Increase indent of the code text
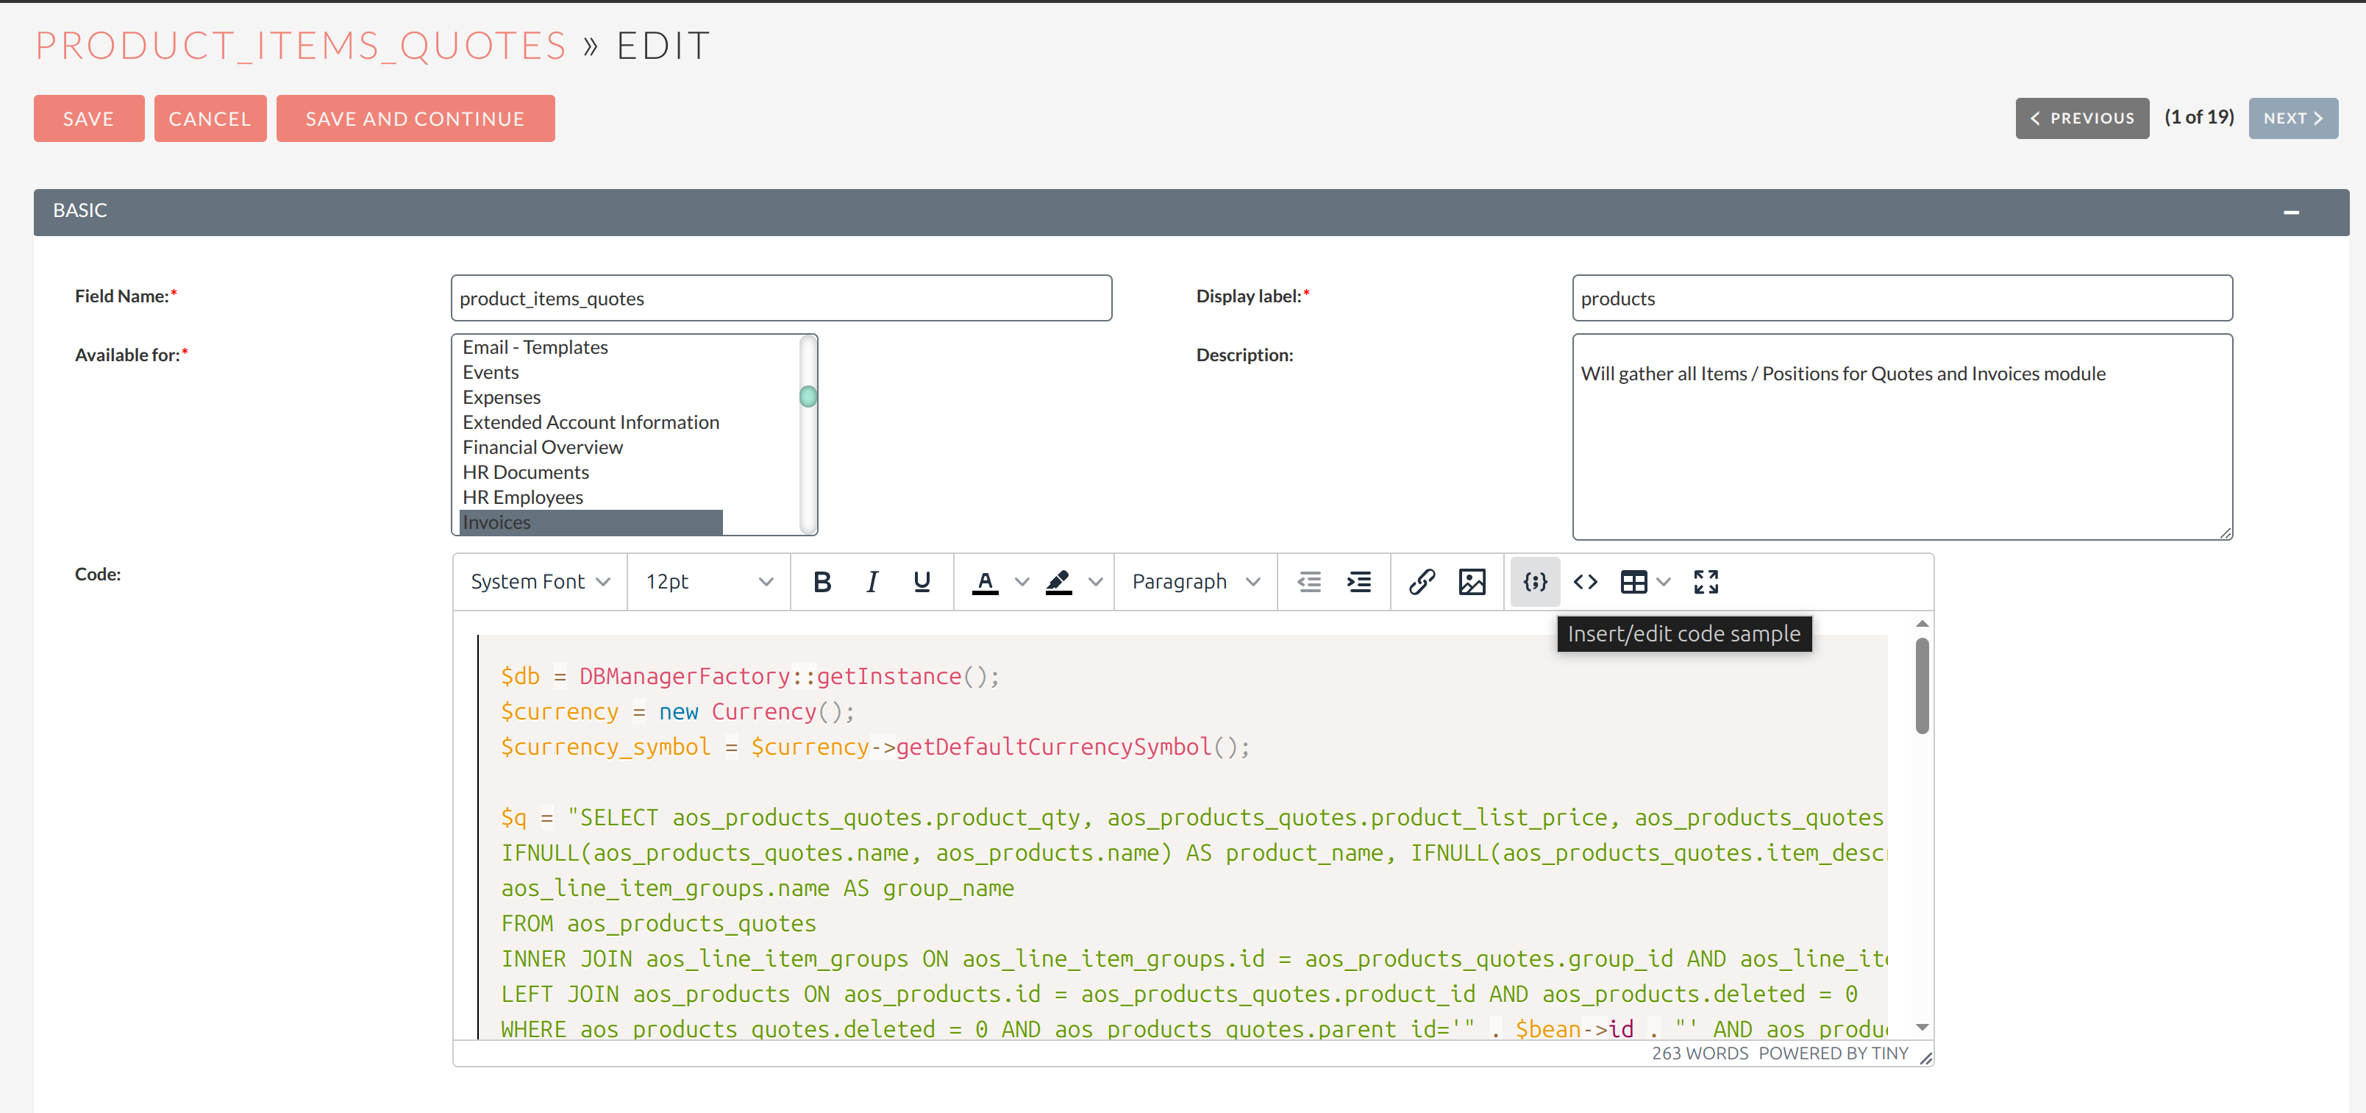2366x1113 pixels. click(x=1359, y=581)
